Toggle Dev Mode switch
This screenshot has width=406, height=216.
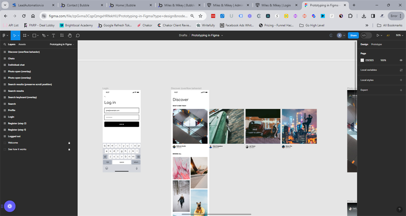(366, 35)
